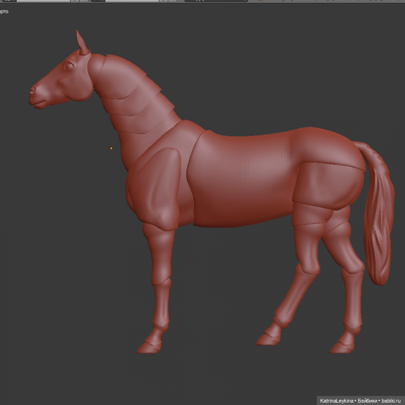Click the 'орто' view label
The height and width of the screenshot is (405, 405).
[x=4, y=11]
